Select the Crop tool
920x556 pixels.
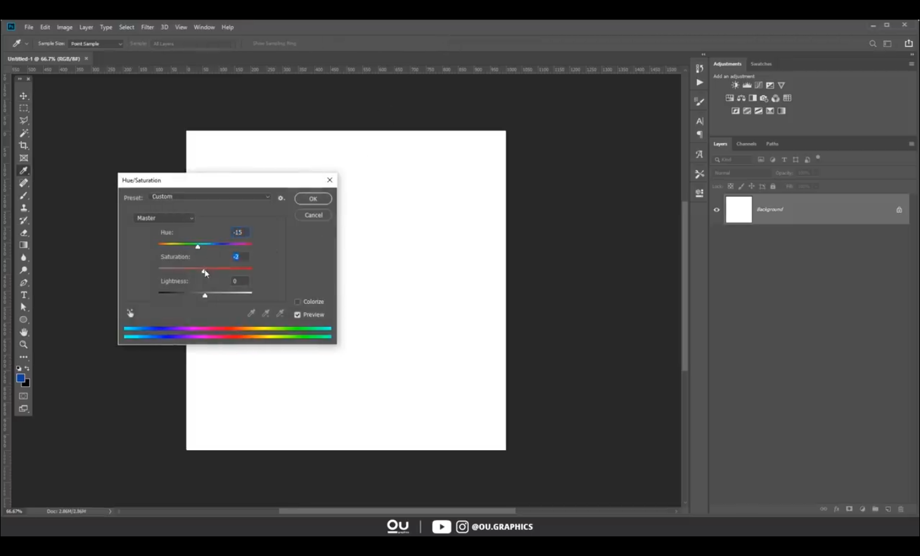[x=23, y=146]
